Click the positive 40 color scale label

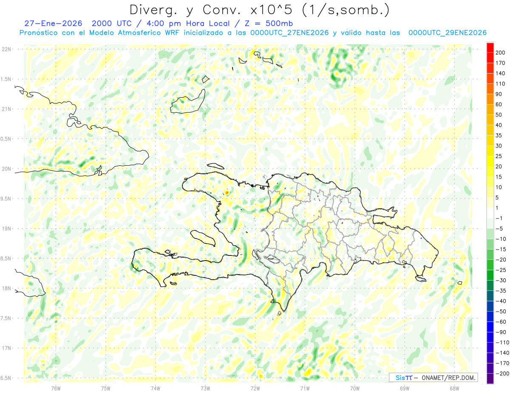(499, 125)
